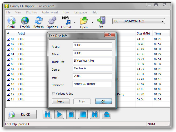Click the Artist input field
This screenshot has width=176, height=132.
pyautogui.click(x=92, y=45)
